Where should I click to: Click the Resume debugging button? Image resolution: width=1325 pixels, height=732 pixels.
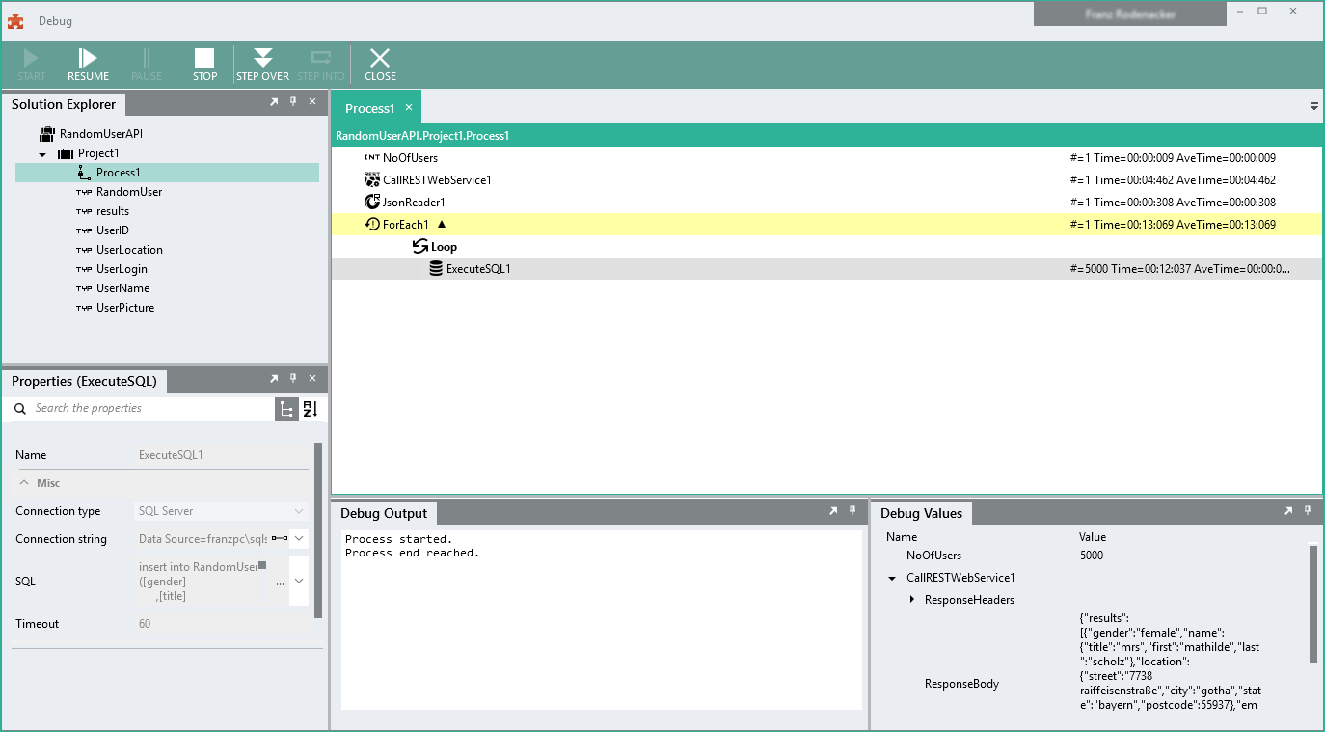tap(88, 65)
